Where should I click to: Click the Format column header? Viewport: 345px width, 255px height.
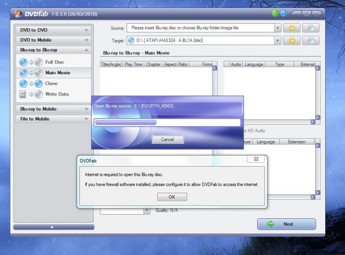201,64
